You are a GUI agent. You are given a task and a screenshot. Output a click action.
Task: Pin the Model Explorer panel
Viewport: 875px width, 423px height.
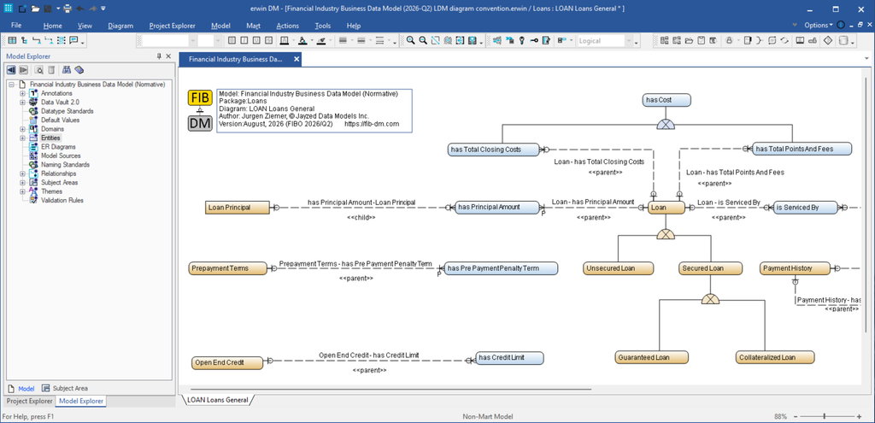point(159,56)
